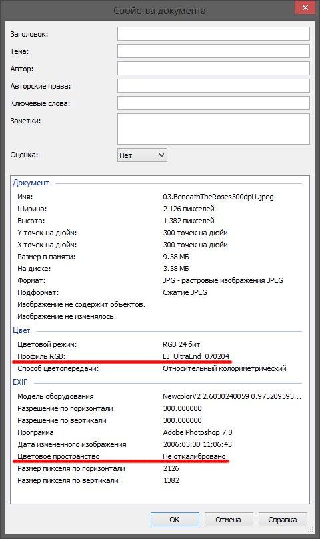
Task: Click the Модель оборудования label
Action: coord(55,396)
